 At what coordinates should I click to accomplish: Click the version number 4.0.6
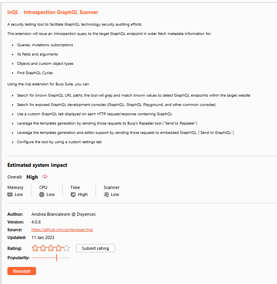pyautogui.click(x=36, y=222)
